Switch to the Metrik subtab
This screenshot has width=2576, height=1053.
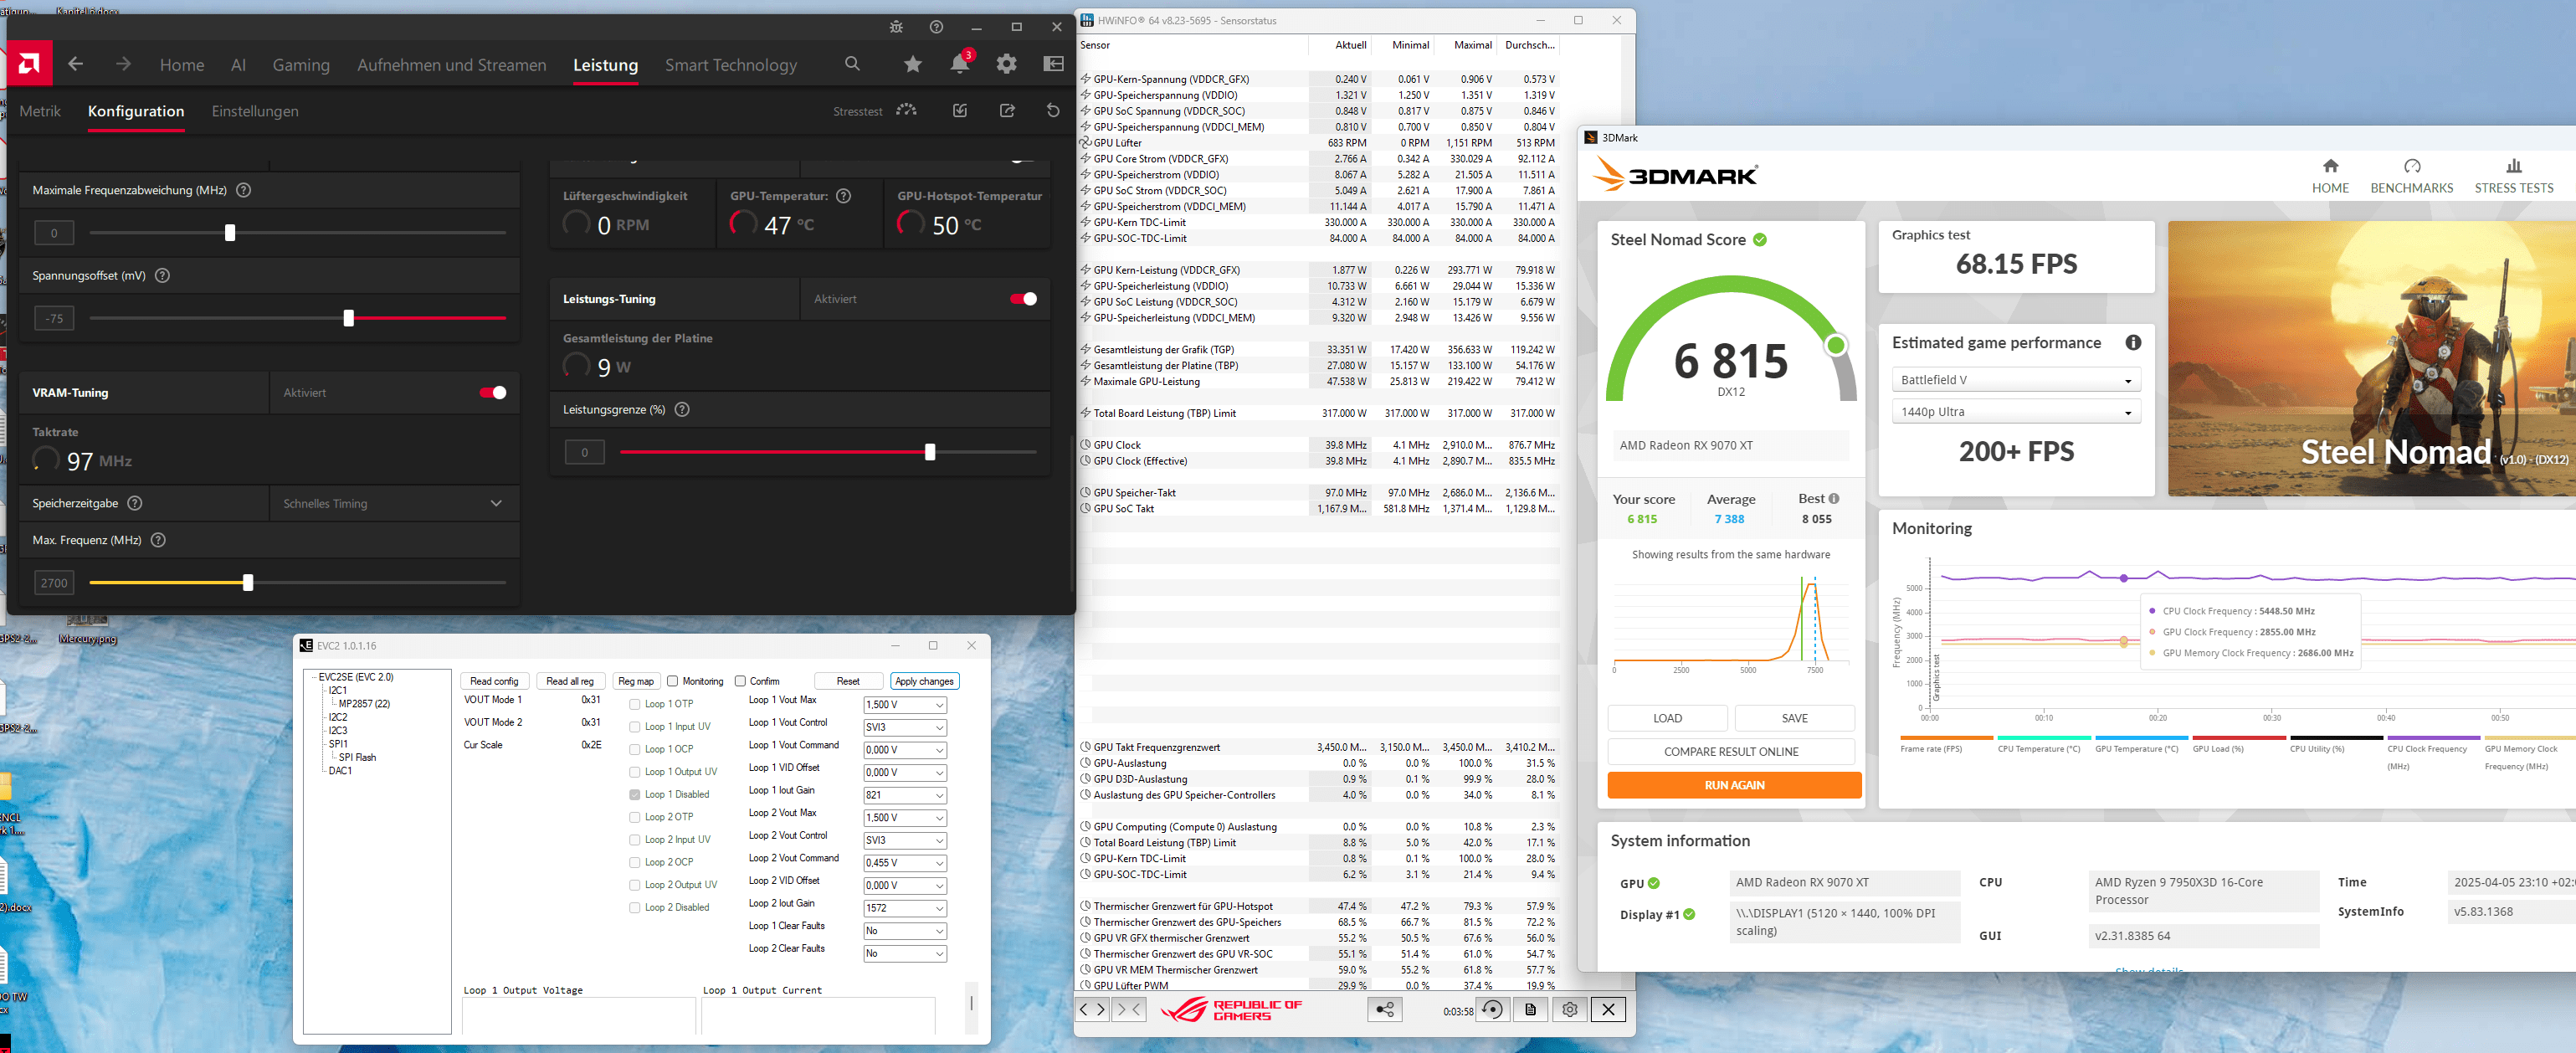click(40, 111)
